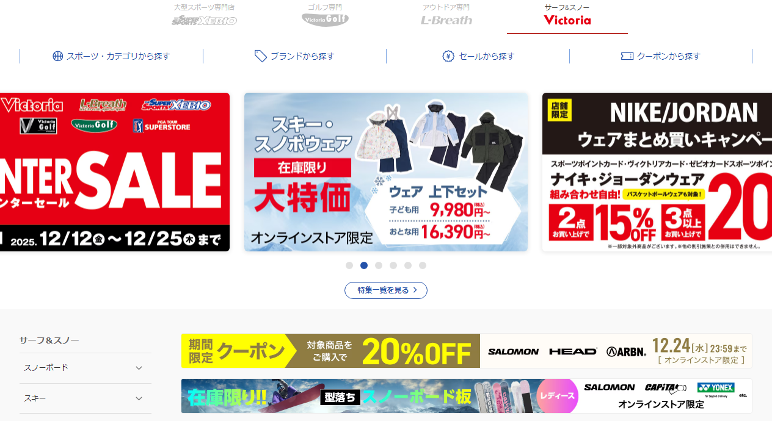Open the クーポンから探す link
Screen dimensions: 772x421
tap(661, 56)
